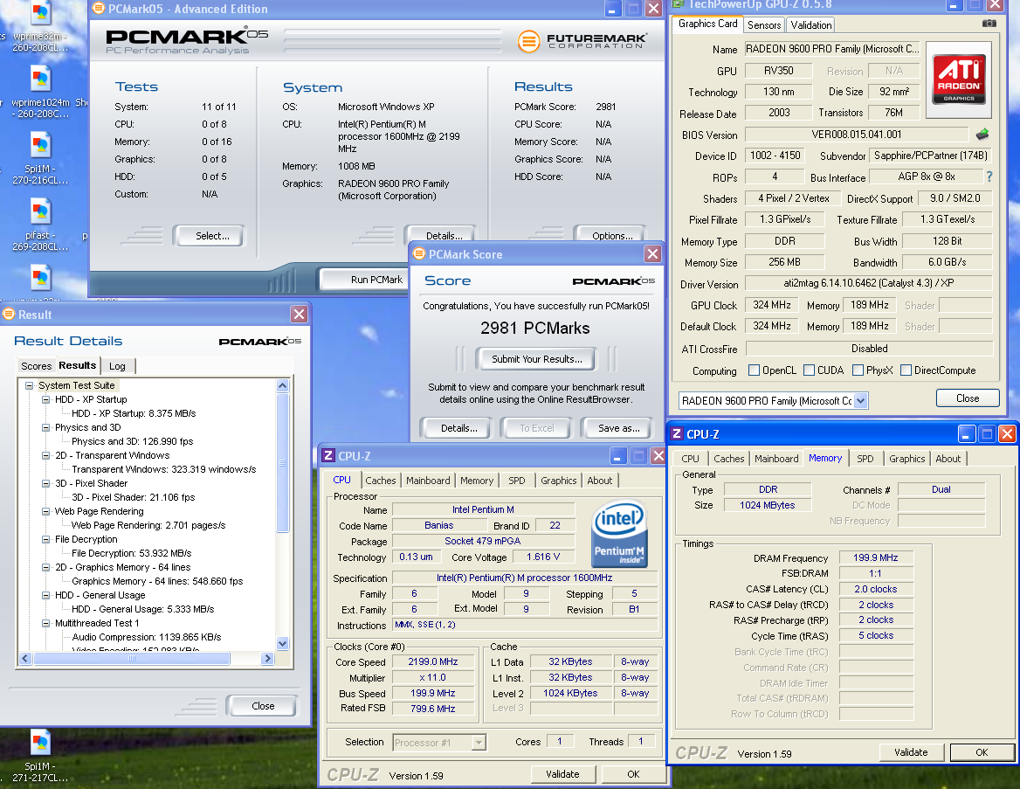Click the Result tree vertical scrollbar thumb
Image resolution: width=1020 pixels, height=789 pixels.
(x=282, y=463)
